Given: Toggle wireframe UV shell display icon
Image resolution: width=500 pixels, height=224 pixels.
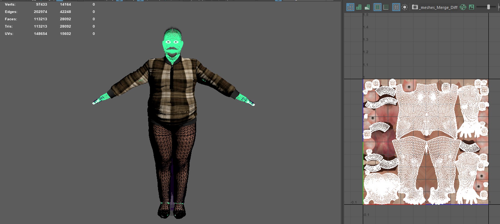Looking at the screenshot, I should [x=350, y=7].
